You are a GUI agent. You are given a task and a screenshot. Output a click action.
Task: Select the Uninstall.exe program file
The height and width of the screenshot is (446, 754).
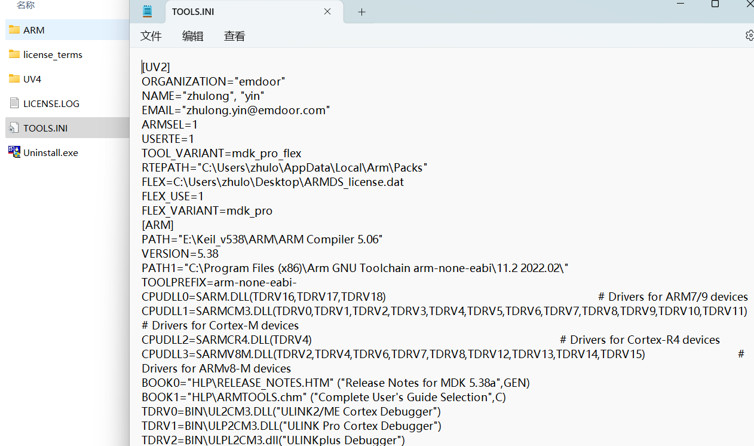click(x=51, y=152)
